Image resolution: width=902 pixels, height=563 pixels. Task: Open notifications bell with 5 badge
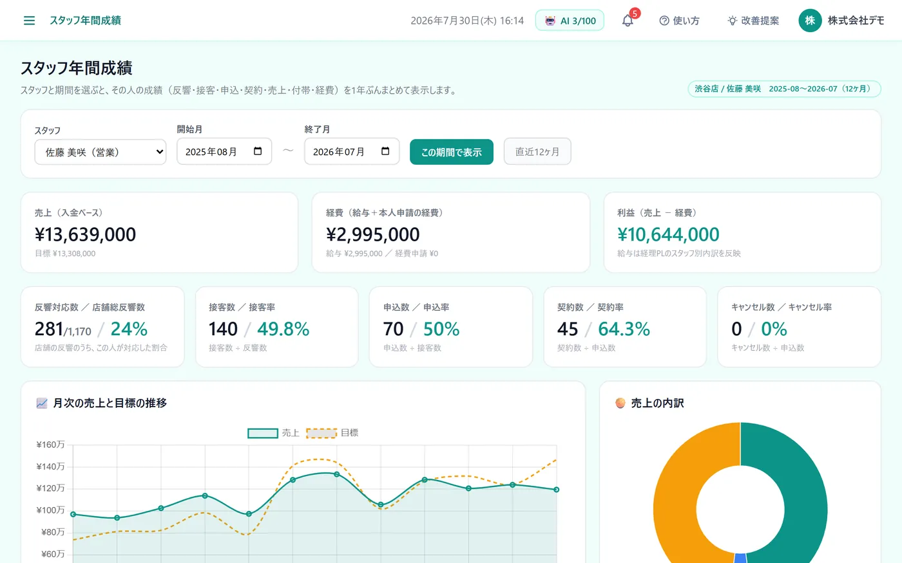628,20
